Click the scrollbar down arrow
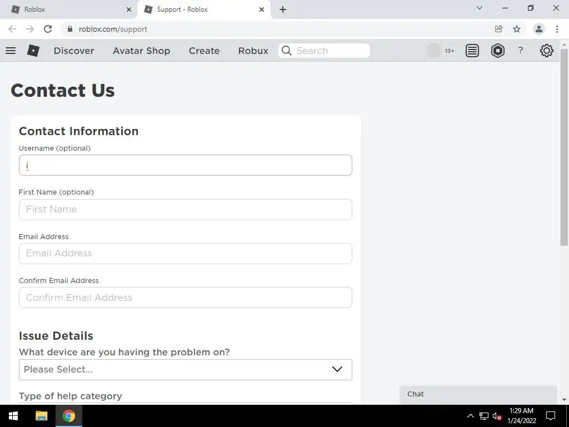 tap(564, 400)
